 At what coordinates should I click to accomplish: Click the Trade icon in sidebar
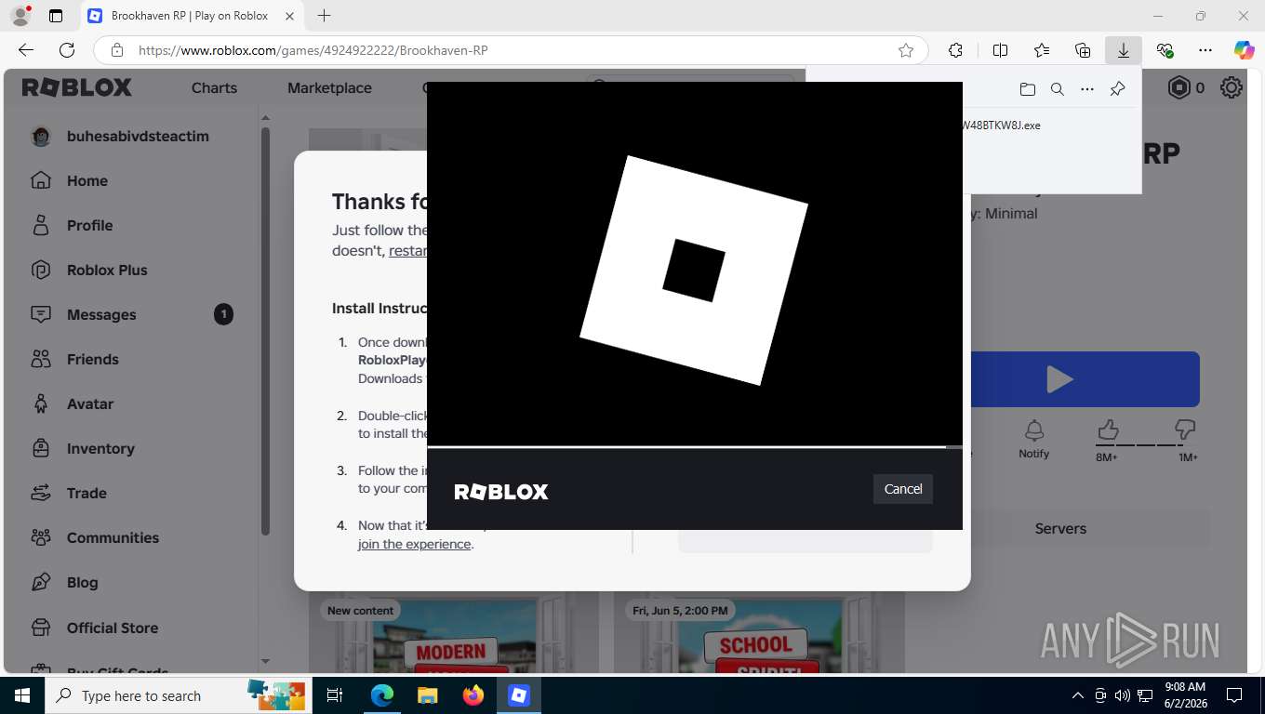click(40, 493)
